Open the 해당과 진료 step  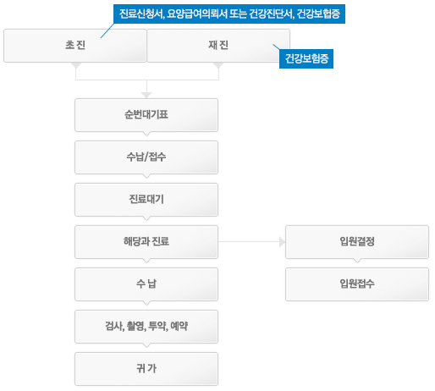146,242
